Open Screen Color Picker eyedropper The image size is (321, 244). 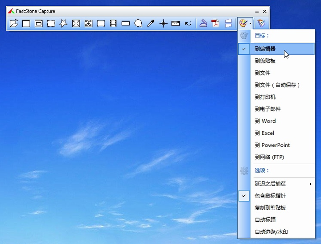pyautogui.click(x=151, y=23)
